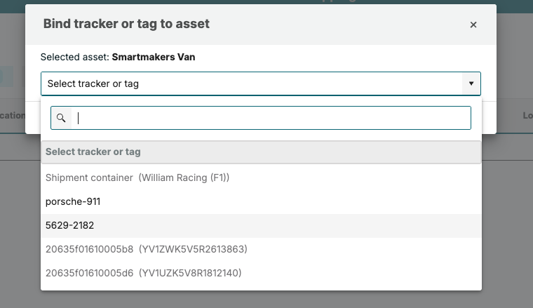Choose tracker 20635f01610005b8
The width and height of the screenshot is (533, 308).
coord(89,249)
